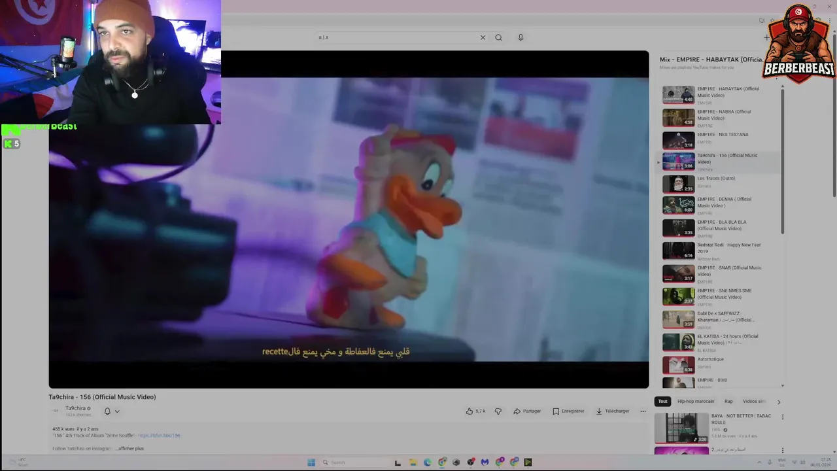
Task: Click the video title Ta9chira - 156
Action: [102, 397]
